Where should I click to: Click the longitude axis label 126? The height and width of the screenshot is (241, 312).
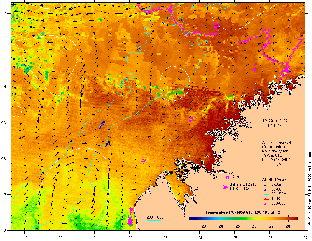click(x=269, y=237)
